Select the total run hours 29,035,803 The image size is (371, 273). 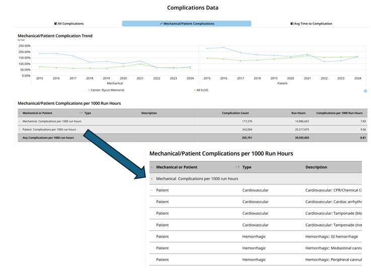(x=302, y=138)
